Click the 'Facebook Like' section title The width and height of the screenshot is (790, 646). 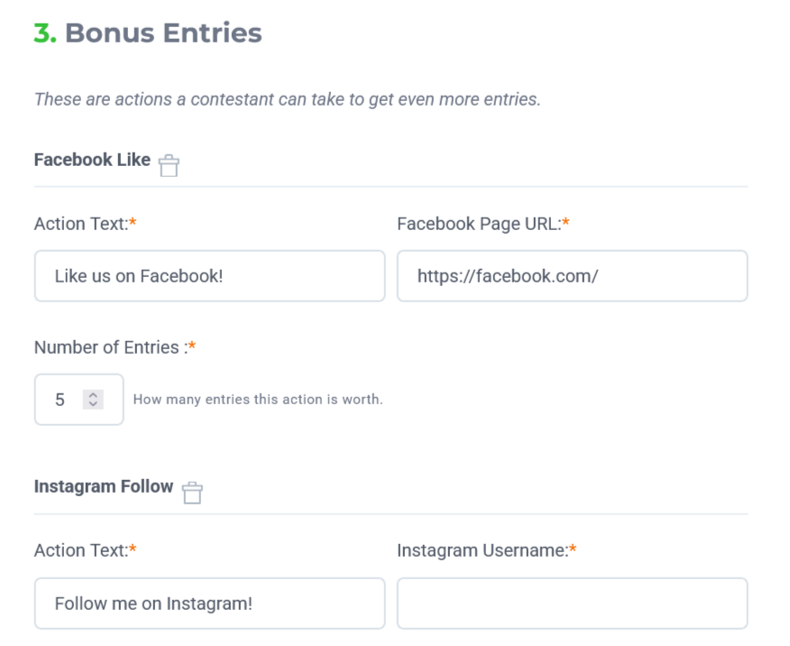(x=92, y=160)
